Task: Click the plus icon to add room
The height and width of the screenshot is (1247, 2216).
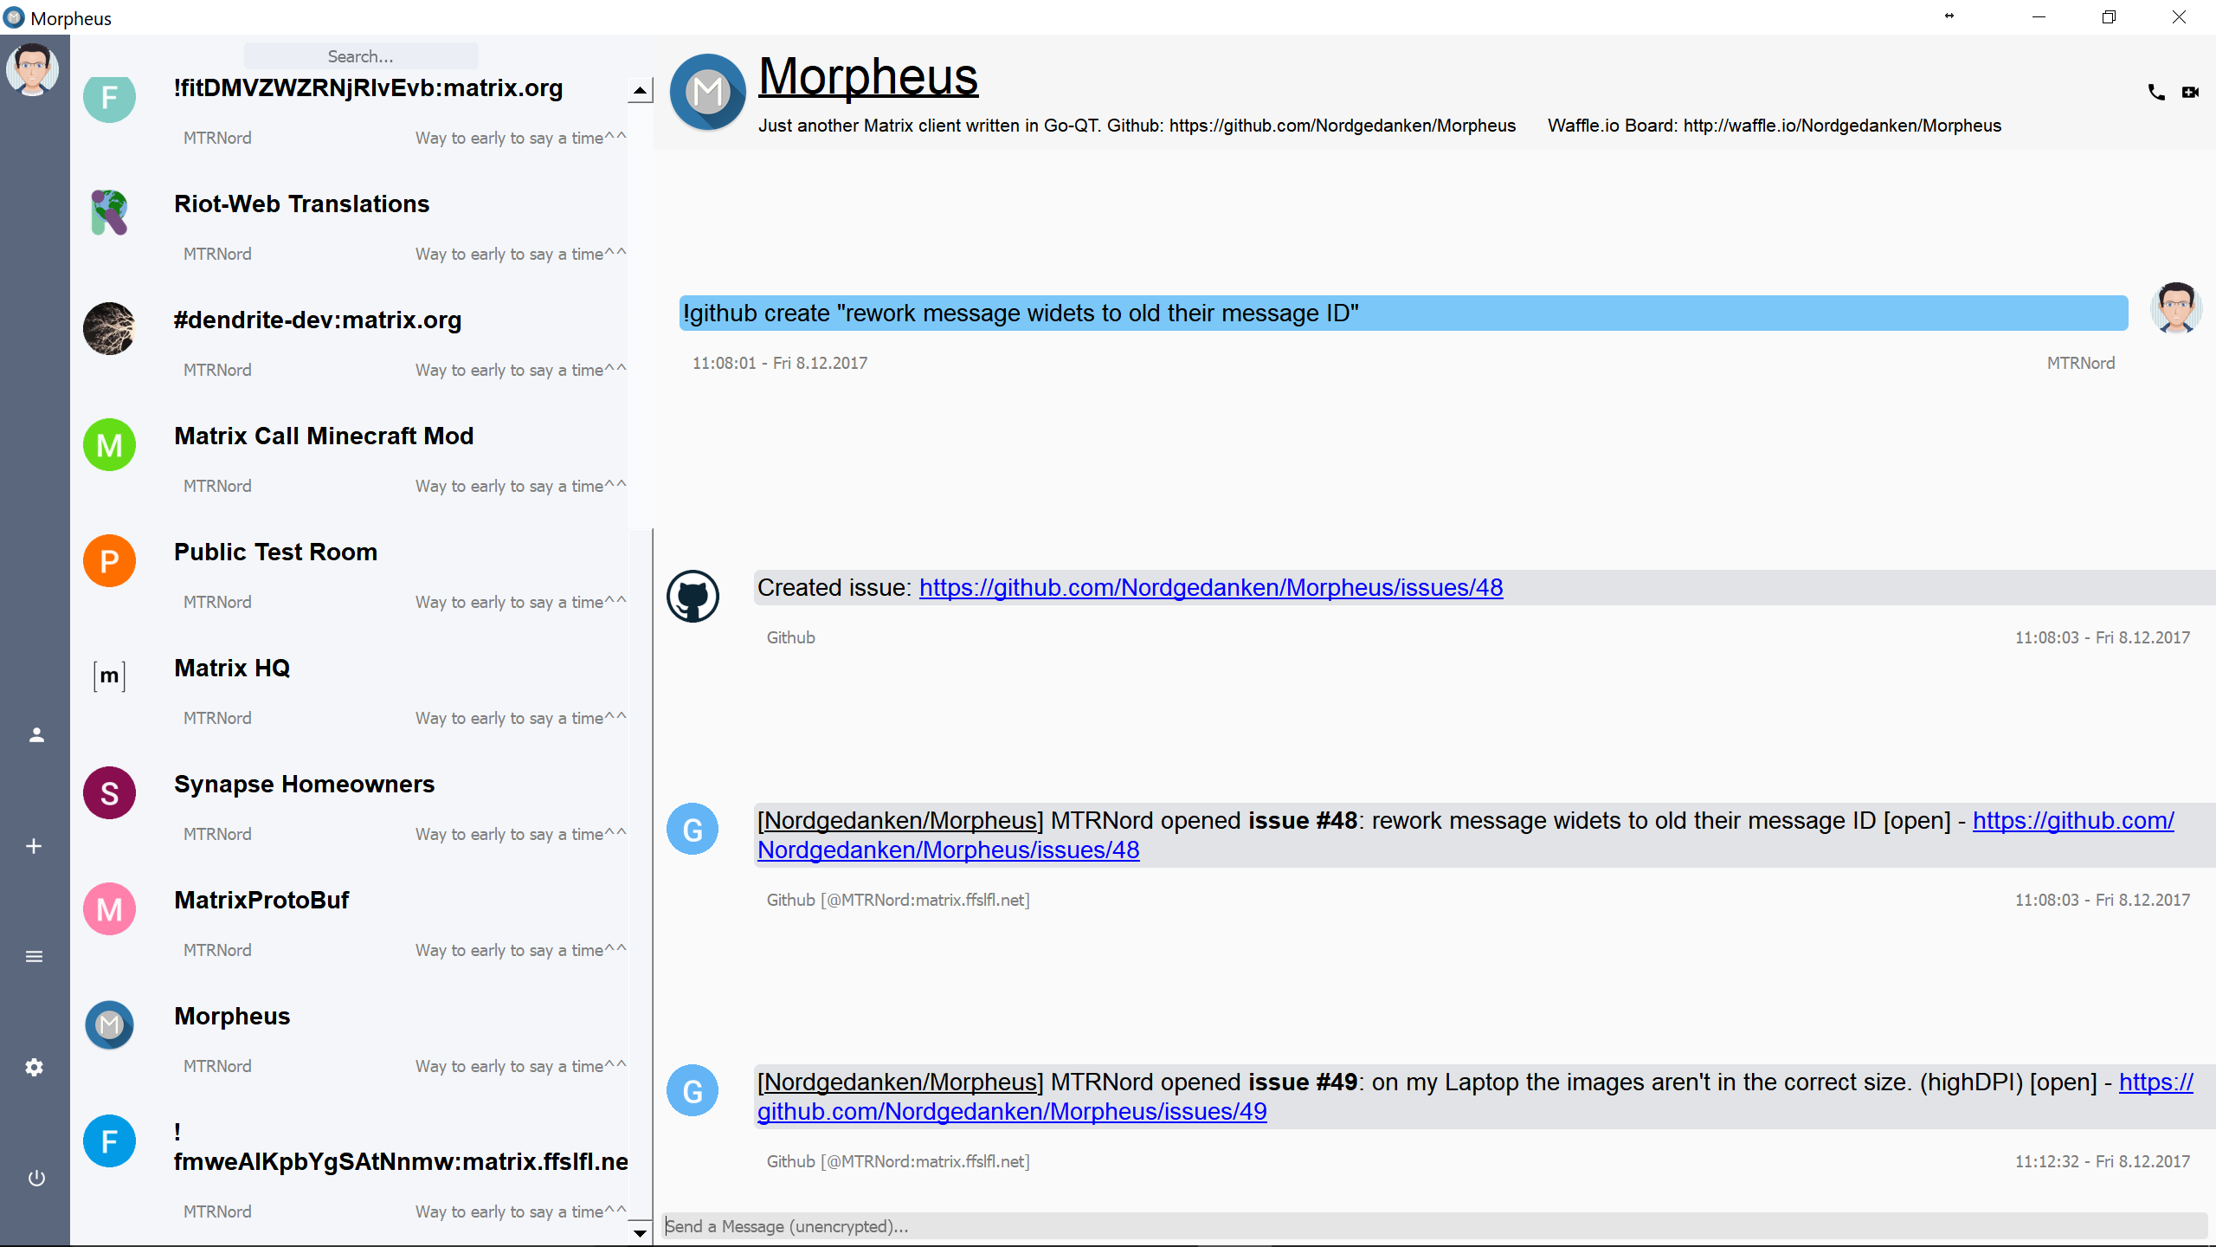Action: (x=34, y=846)
